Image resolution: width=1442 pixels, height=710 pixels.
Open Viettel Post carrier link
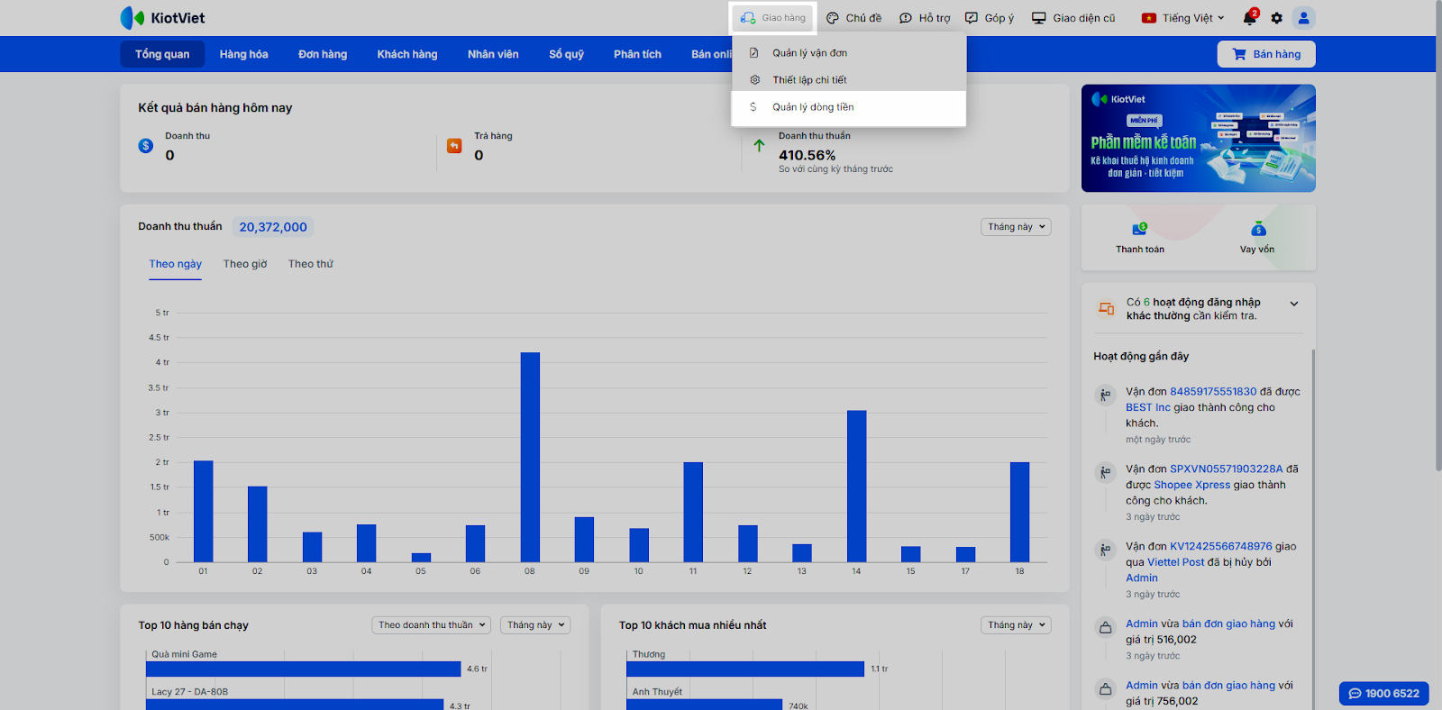1175,562
